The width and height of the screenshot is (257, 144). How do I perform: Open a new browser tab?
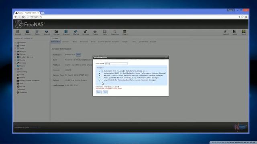(43, 13)
